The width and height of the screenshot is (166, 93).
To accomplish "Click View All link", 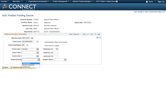I will [76, 34].
